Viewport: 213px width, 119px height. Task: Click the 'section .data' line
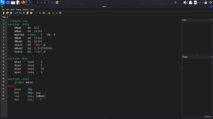(19, 24)
